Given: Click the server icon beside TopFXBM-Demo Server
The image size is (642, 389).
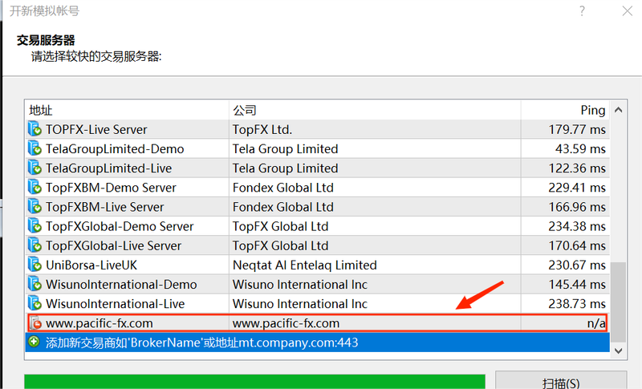Looking at the screenshot, I should pyautogui.click(x=35, y=188).
